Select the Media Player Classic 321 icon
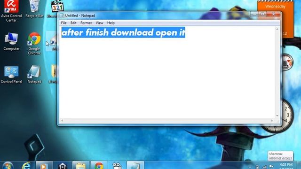The height and width of the screenshot is (169, 301). (x=57, y=7)
